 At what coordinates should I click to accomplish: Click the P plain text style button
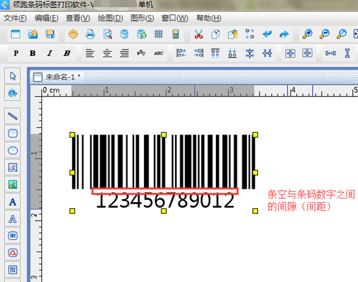click(x=16, y=53)
